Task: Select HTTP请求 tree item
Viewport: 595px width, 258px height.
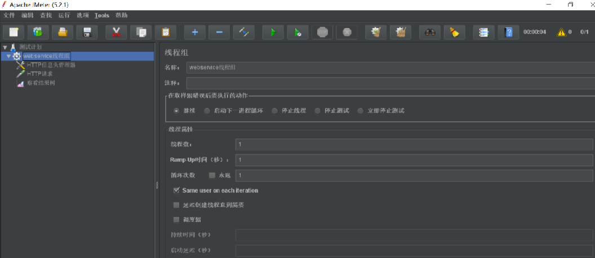Action: coord(40,74)
